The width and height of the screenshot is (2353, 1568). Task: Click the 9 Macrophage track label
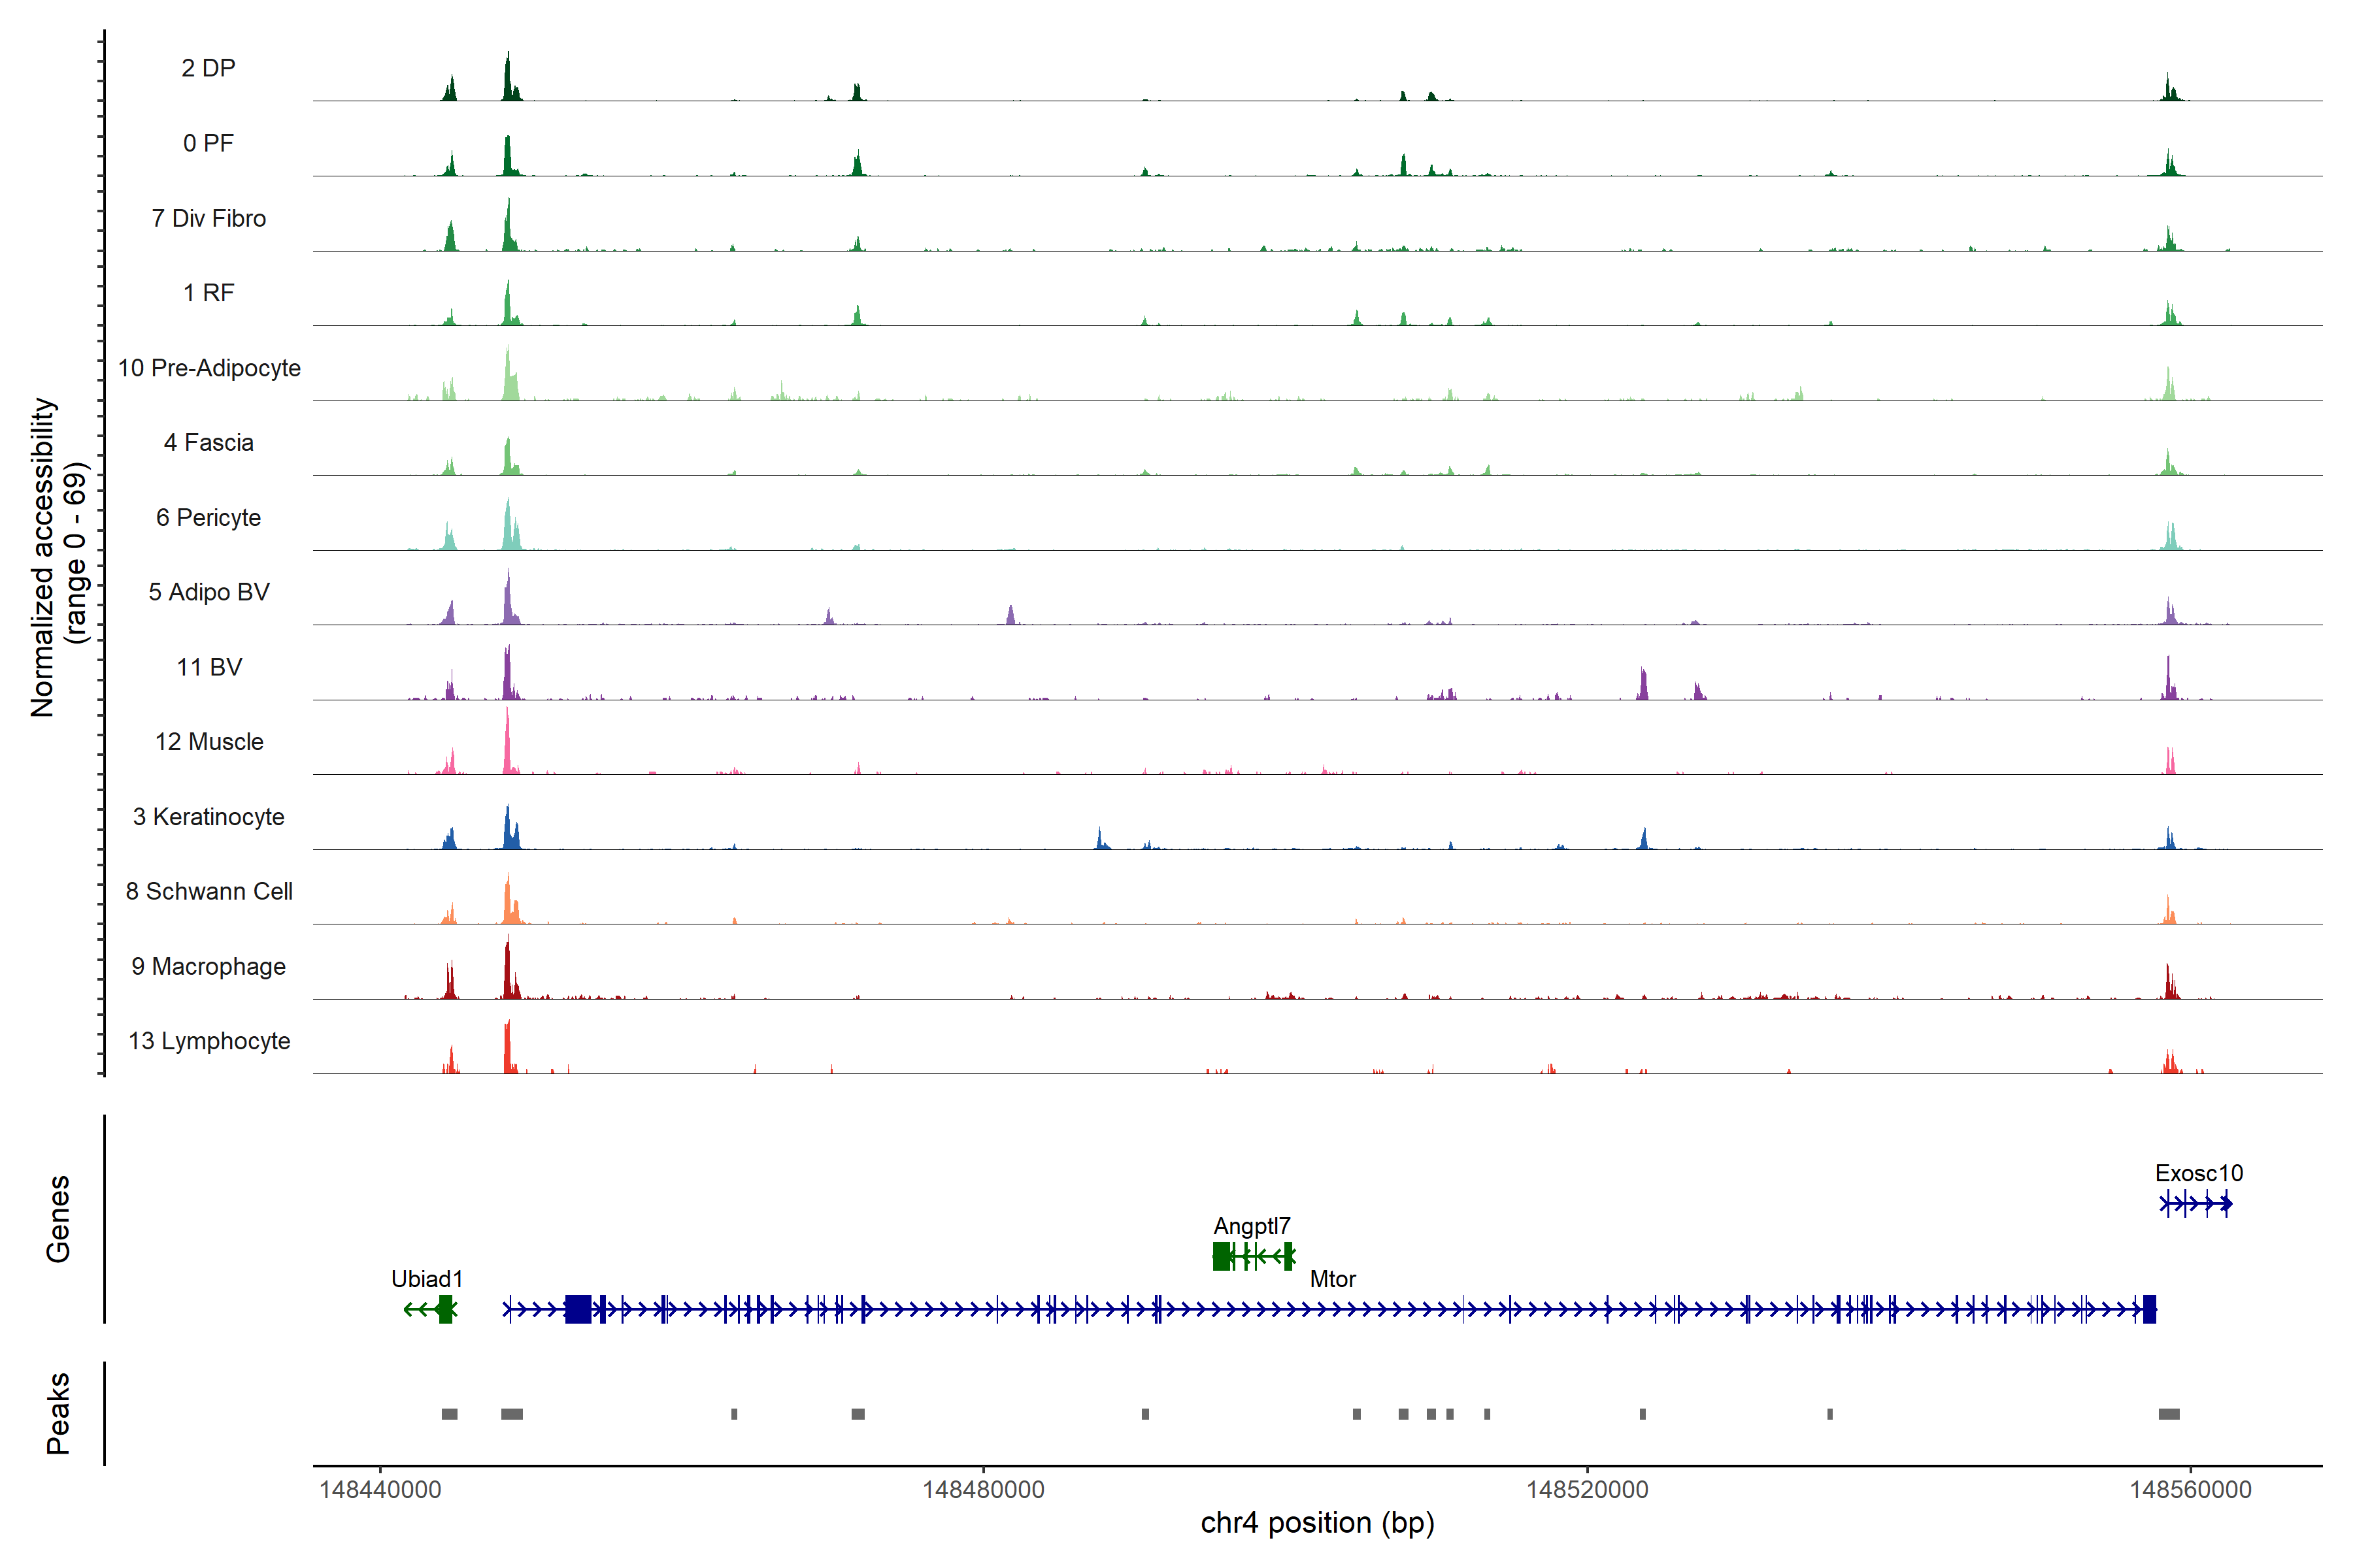208,966
